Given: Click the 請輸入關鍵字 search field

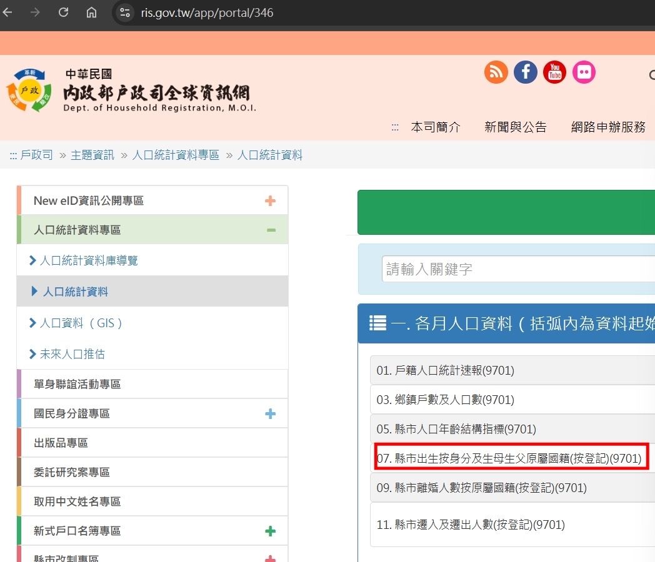Looking at the screenshot, I should [x=517, y=270].
